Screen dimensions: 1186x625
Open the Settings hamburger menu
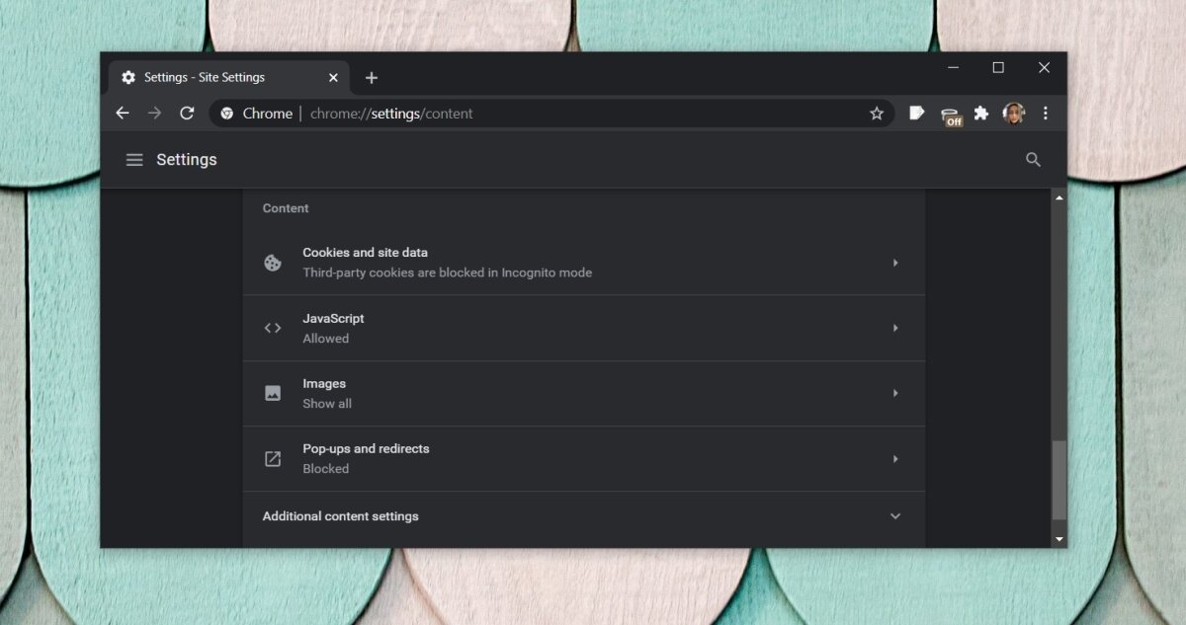click(x=134, y=160)
